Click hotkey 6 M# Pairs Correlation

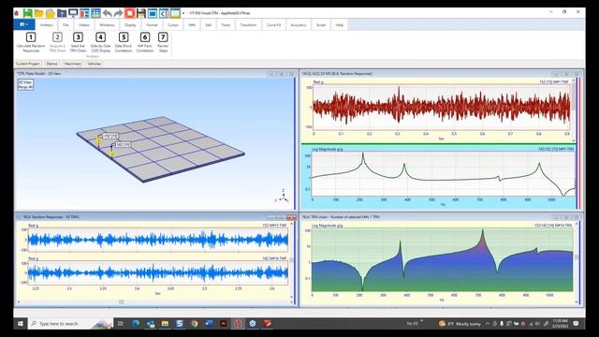coord(145,42)
